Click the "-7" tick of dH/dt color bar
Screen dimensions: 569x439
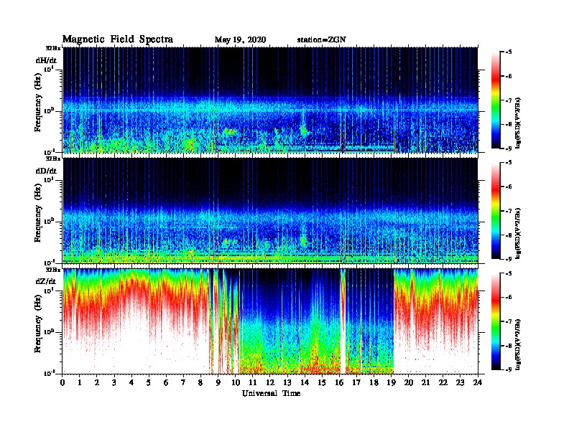tap(509, 100)
